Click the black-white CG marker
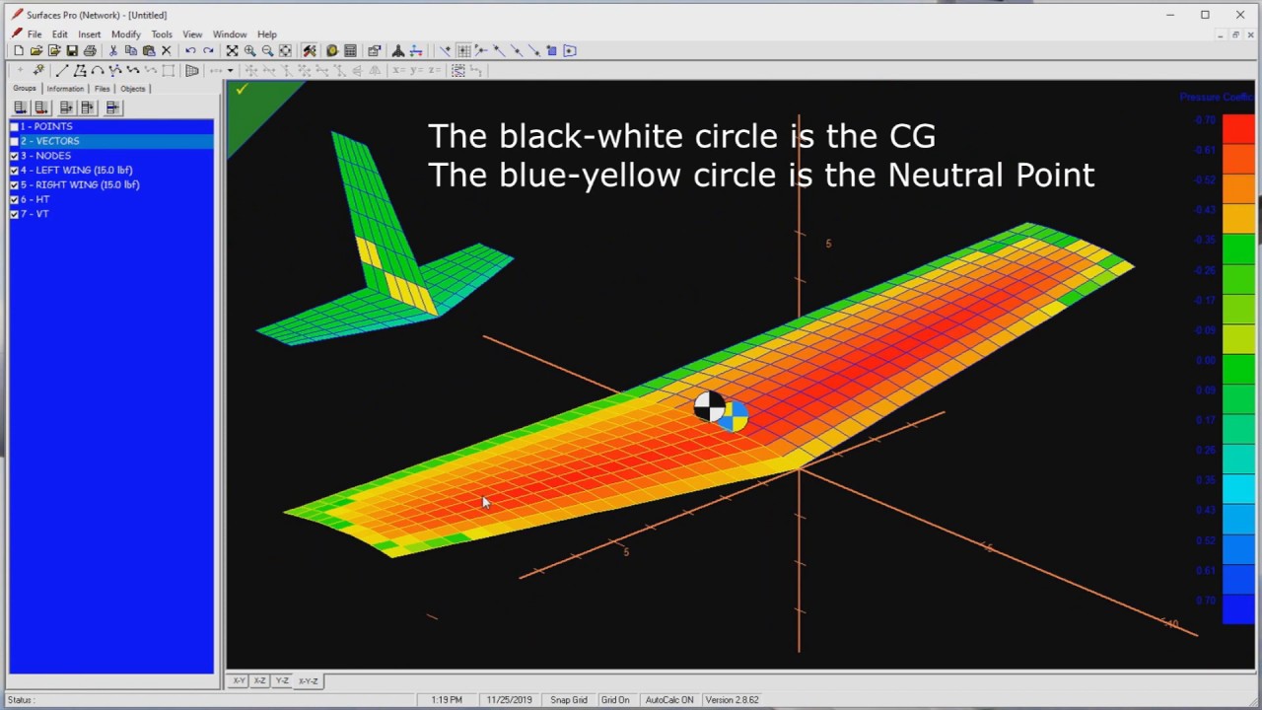Image resolution: width=1262 pixels, height=710 pixels. tap(708, 406)
